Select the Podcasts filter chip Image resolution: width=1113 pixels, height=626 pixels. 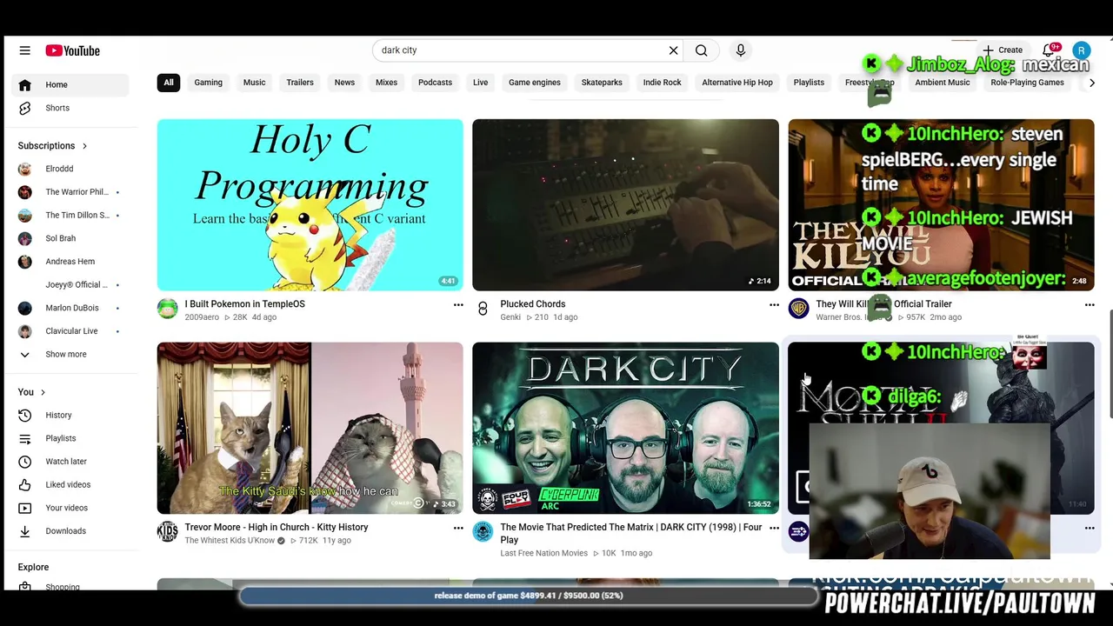[x=435, y=83]
